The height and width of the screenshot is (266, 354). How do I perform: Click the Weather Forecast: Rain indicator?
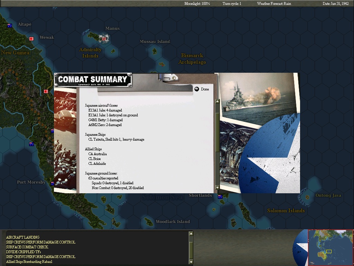(274, 3)
